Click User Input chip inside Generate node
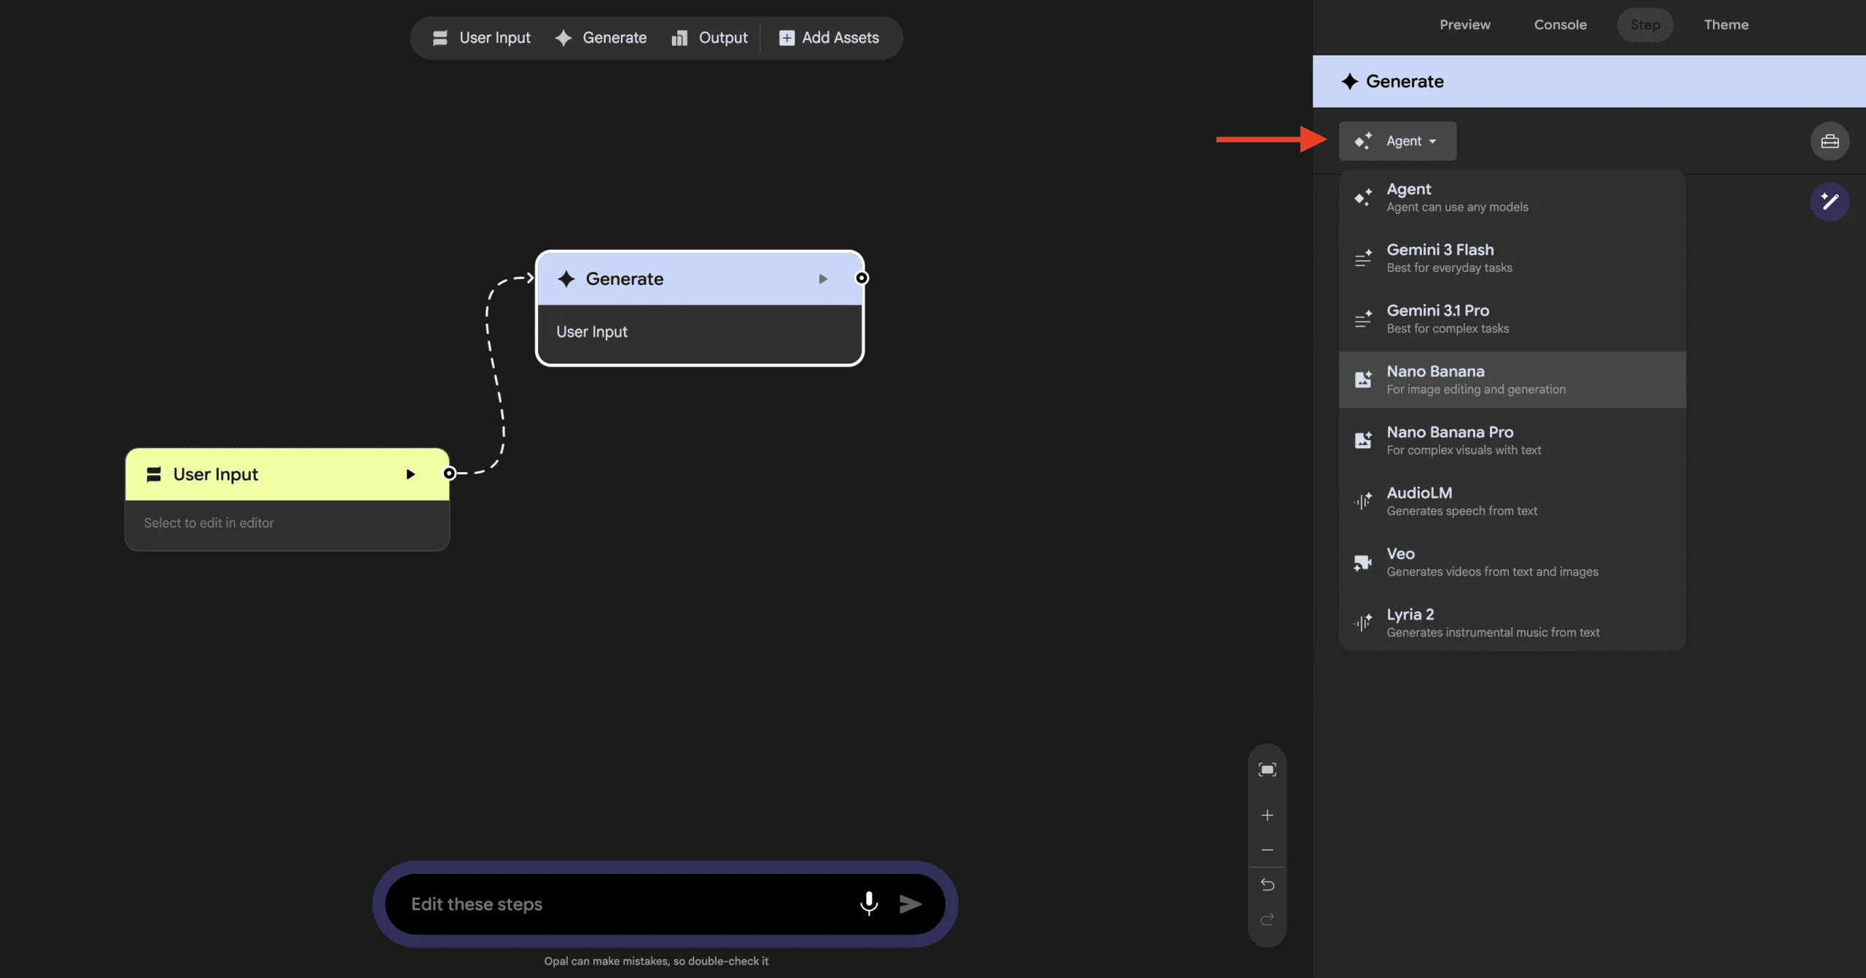 coord(592,332)
